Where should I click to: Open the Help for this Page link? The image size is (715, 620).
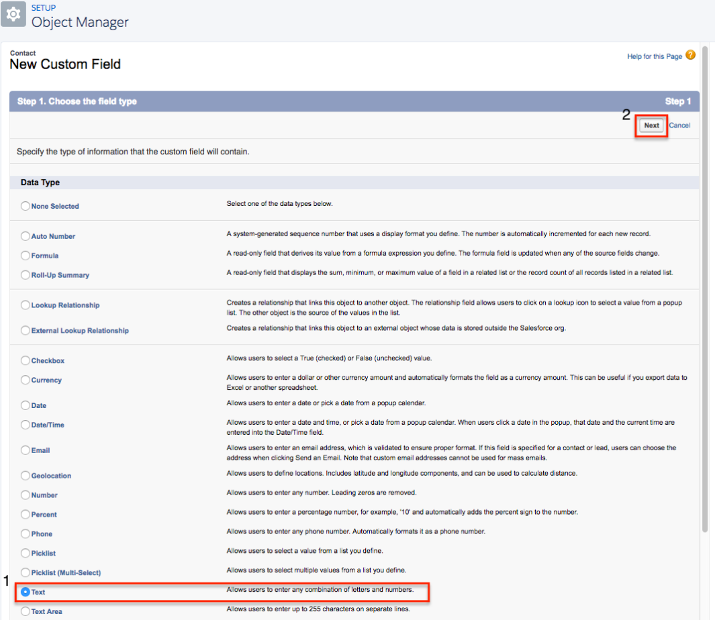[654, 56]
